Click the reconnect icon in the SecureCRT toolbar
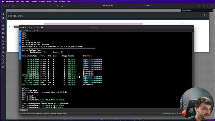 (35, 28)
